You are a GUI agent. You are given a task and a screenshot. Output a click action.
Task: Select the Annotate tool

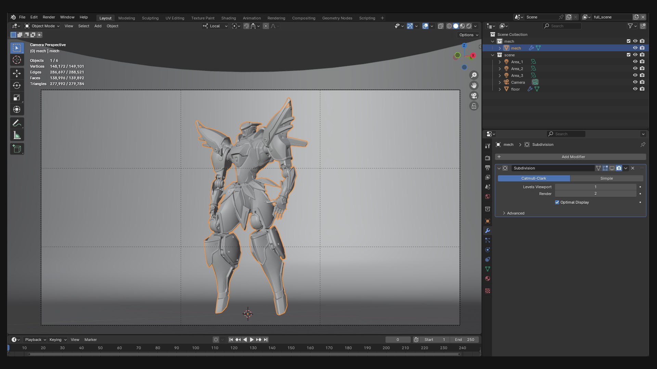click(17, 123)
